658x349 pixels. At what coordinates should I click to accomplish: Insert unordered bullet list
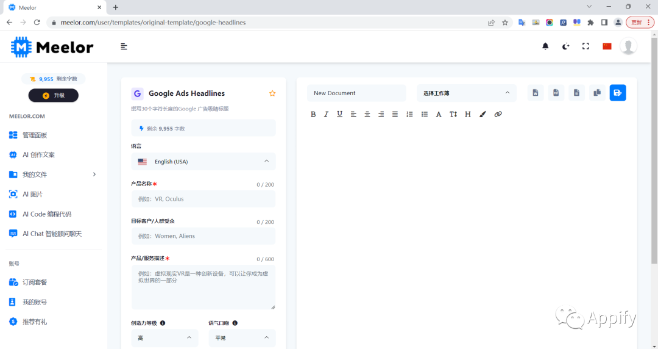pyautogui.click(x=425, y=114)
